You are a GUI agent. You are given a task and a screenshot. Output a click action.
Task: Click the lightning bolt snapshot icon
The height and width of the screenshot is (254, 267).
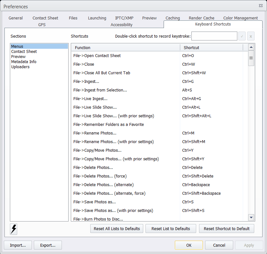pos(14,229)
